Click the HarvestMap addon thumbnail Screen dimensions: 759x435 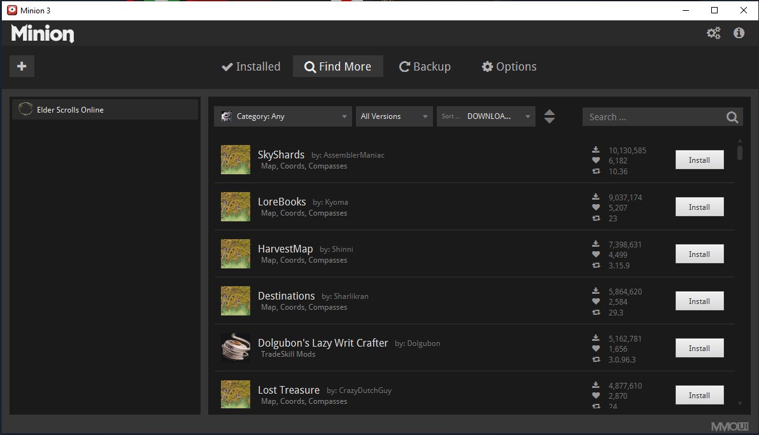[x=236, y=254]
